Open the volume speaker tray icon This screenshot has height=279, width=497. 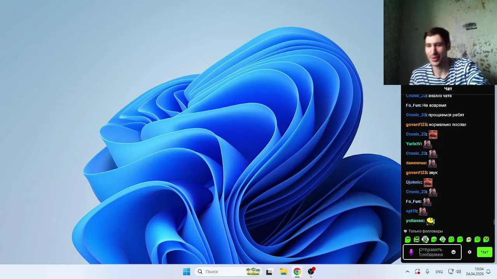[458, 272]
